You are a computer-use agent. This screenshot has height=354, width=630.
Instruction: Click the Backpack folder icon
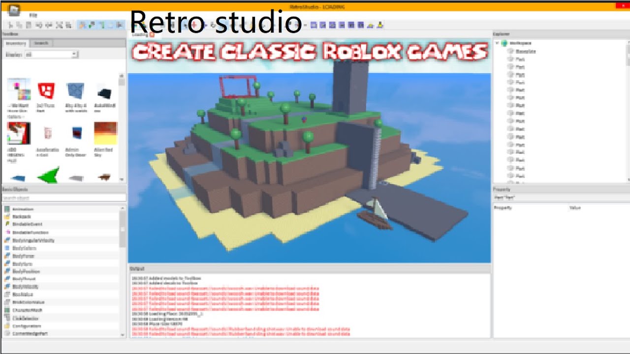click(7, 217)
